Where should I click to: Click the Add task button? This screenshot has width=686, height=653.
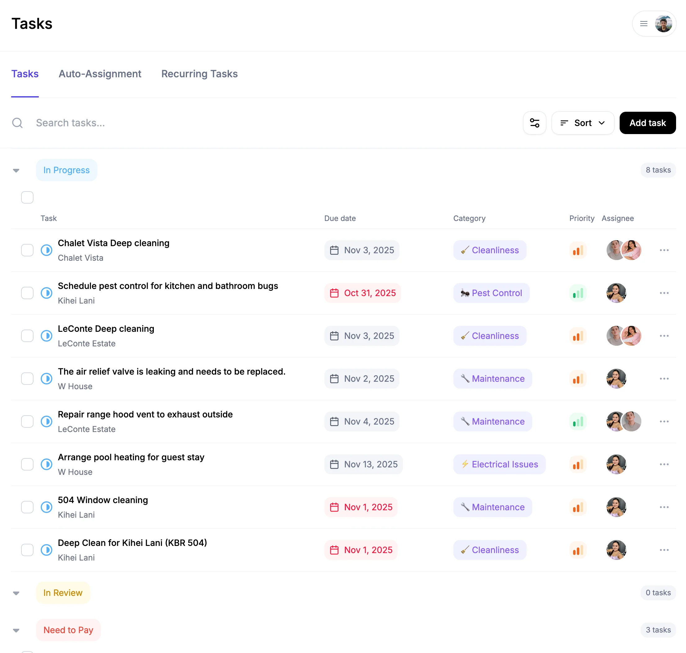click(x=647, y=123)
